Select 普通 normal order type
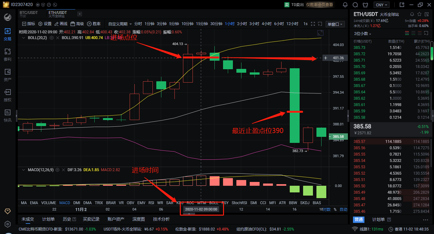The height and width of the screenshot is (234, 434). click(x=359, y=219)
